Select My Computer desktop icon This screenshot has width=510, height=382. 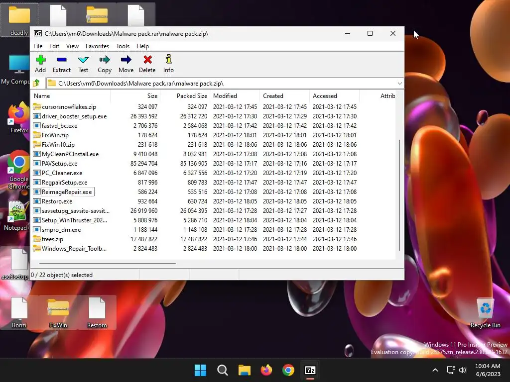15,70
